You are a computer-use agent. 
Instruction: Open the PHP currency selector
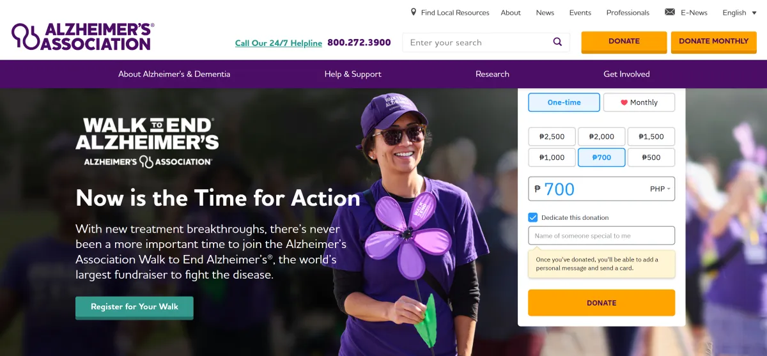pos(660,189)
